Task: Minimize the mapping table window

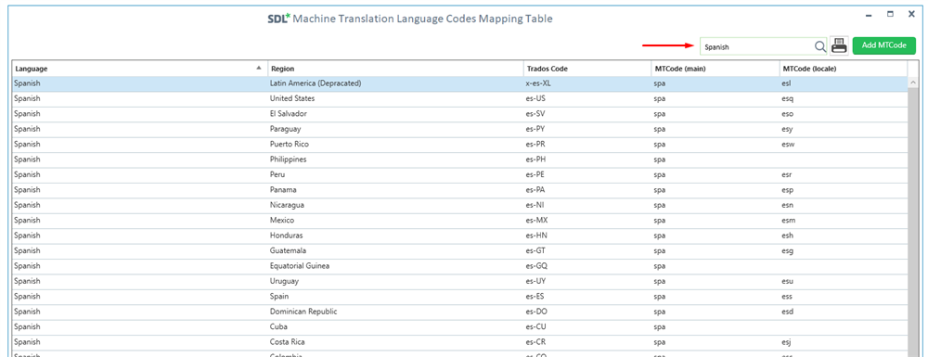Action: tap(869, 14)
